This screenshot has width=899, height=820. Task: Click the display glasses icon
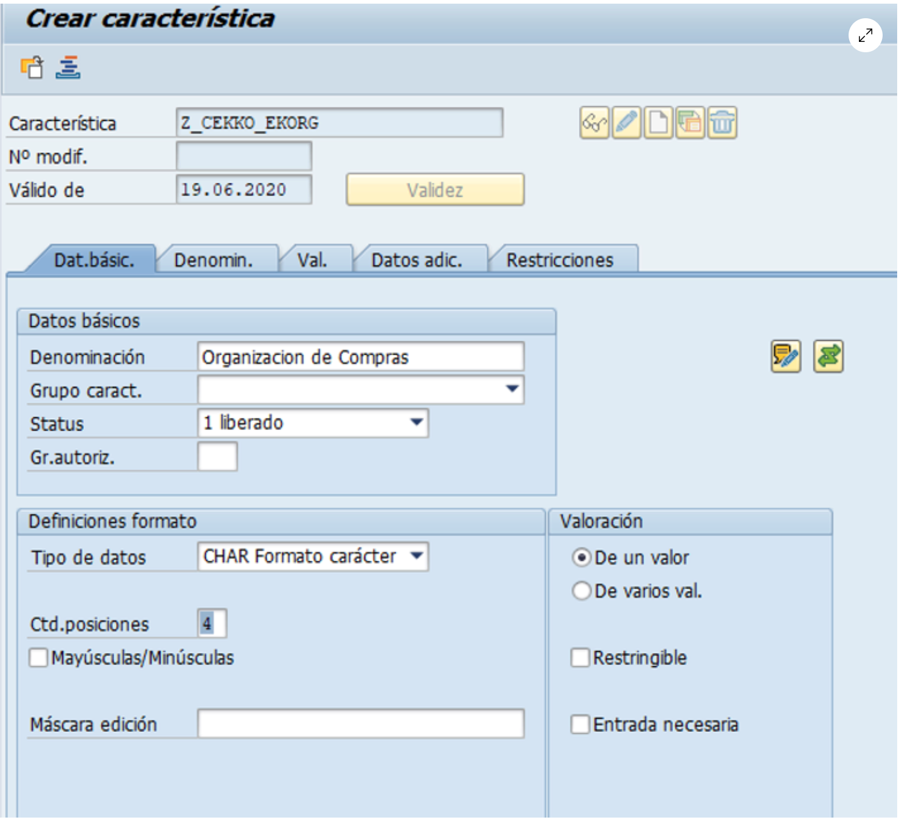click(594, 123)
